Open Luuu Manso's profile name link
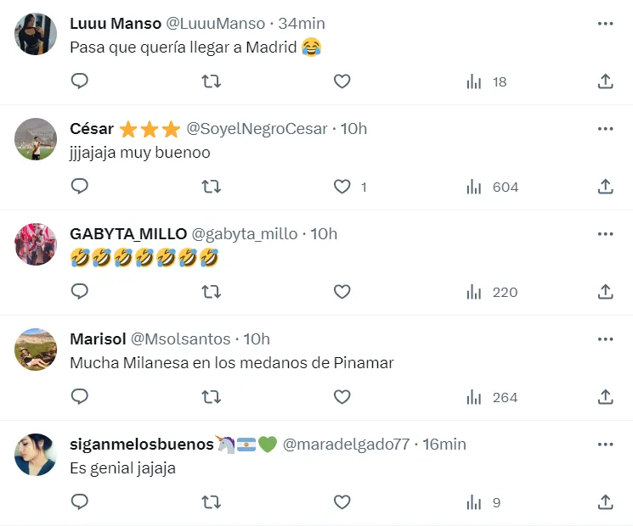Screen dimensions: 633x526 click(x=116, y=24)
